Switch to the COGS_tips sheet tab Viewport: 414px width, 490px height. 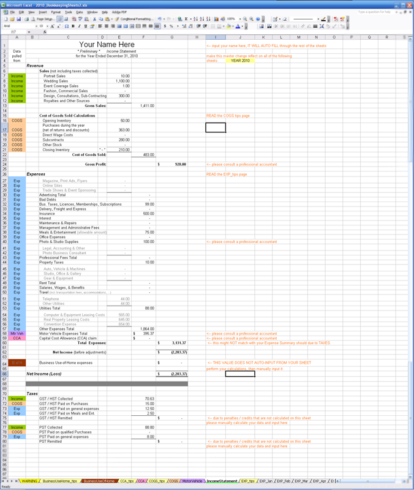pos(157,481)
